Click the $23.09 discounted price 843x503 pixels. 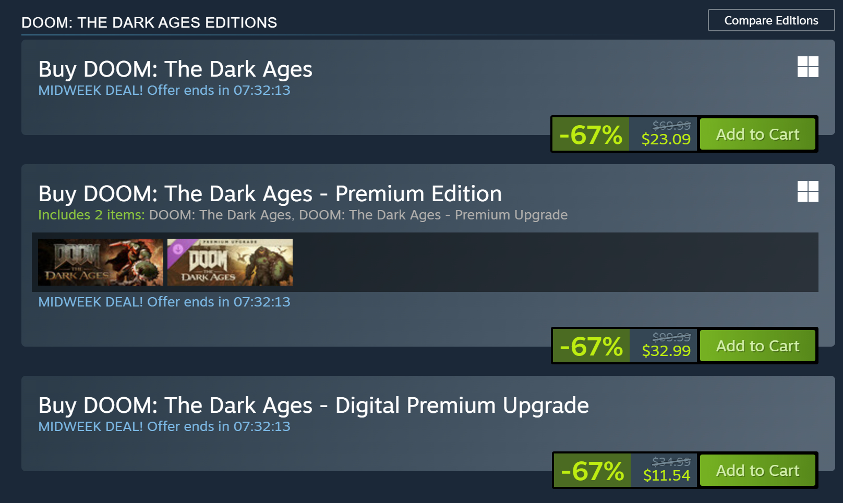(x=666, y=139)
